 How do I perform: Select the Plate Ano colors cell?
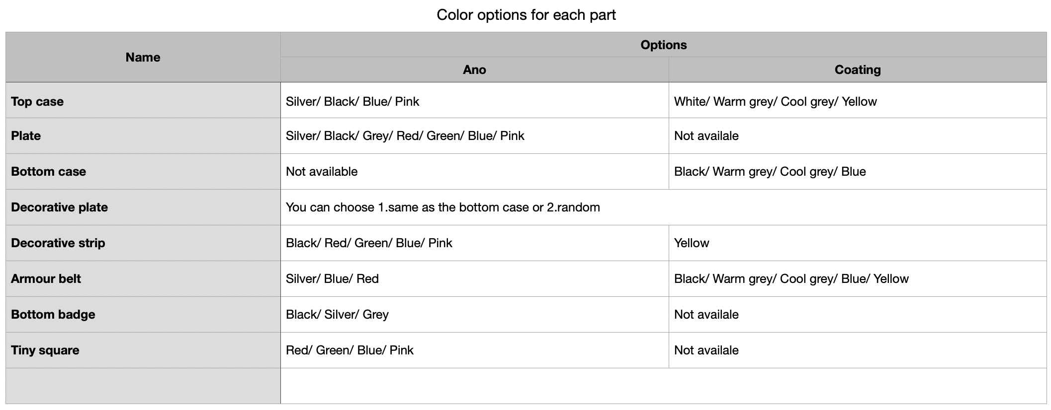pos(405,136)
